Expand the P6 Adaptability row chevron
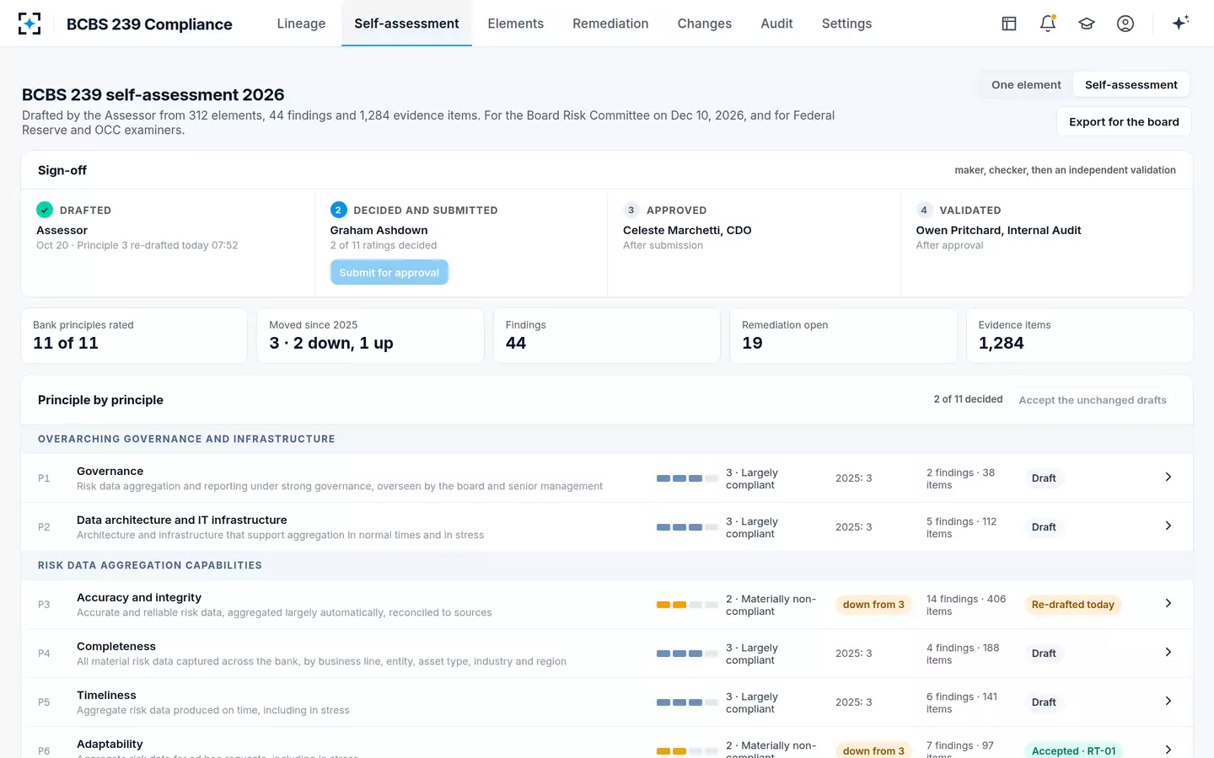The height and width of the screenshot is (758, 1214). pos(1168,750)
